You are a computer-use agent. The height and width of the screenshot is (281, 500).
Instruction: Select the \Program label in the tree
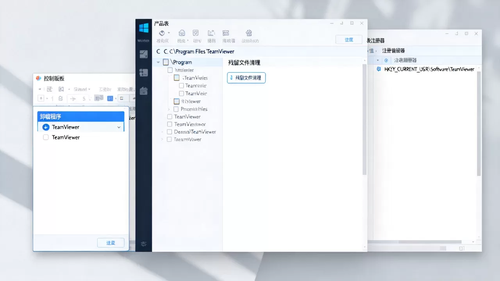click(x=181, y=62)
